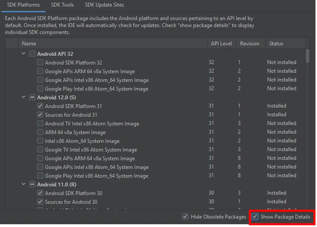The width and height of the screenshot is (317, 227).
Task: Toggle the Android 12.0 (S) group checkbox
Action: coord(32,98)
